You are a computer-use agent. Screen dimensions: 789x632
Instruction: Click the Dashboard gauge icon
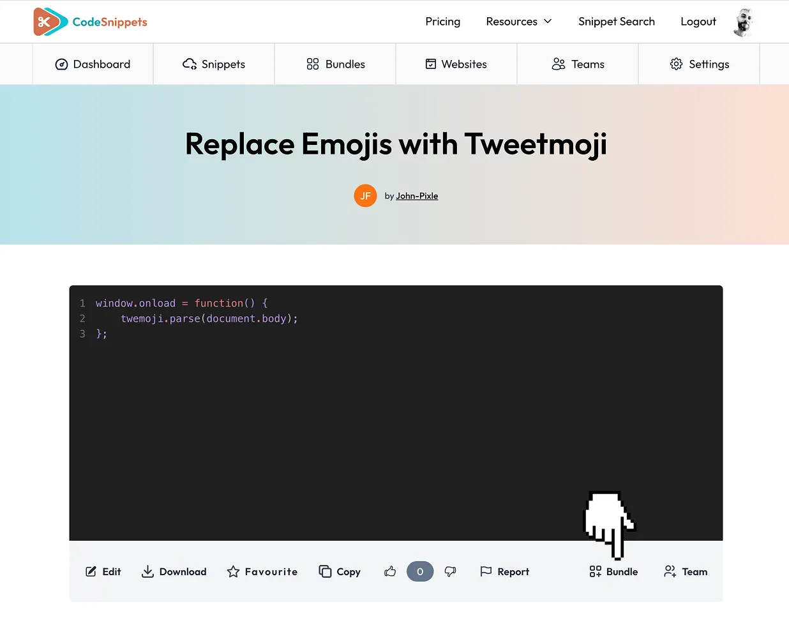point(62,64)
